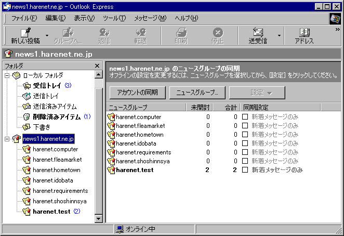Click the 受信トレイ inbox icon in folder tree
Screen dimensions: 344x236
click(27, 86)
